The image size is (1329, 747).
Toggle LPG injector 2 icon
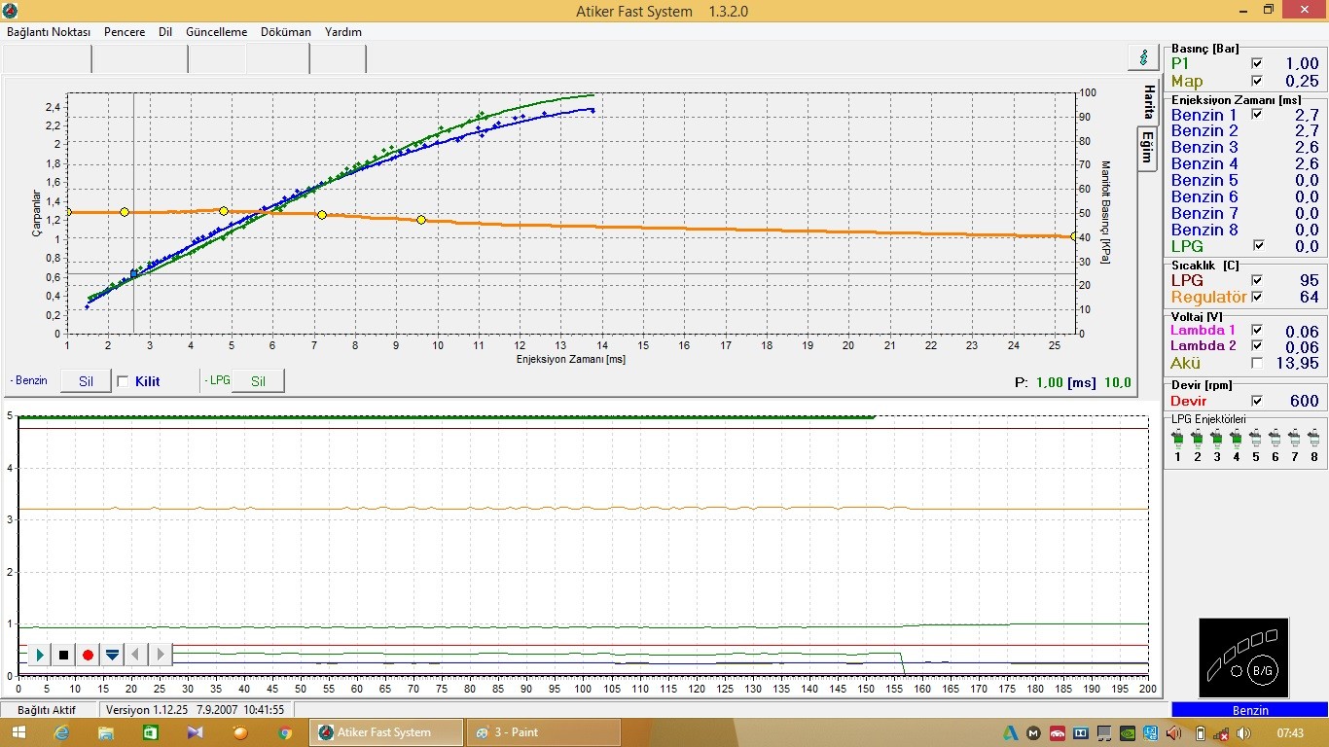(x=1197, y=440)
